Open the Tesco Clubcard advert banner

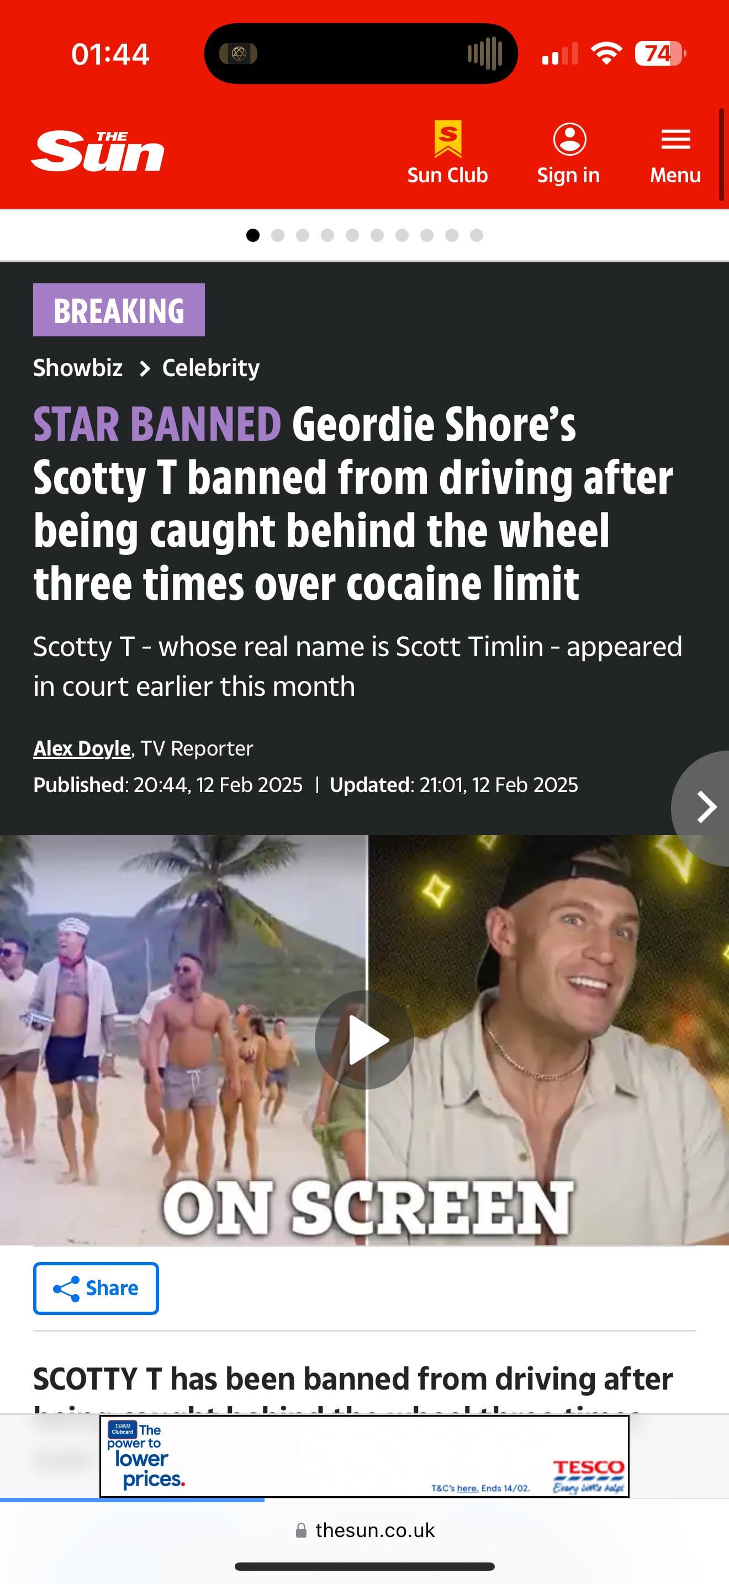click(364, 1457)
